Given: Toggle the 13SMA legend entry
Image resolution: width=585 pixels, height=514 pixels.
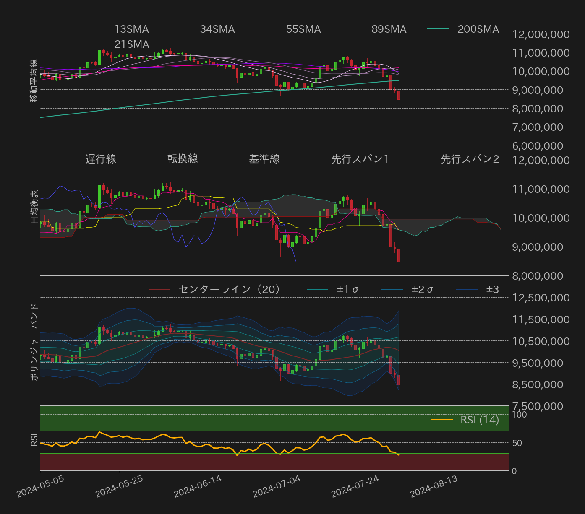Looking at the screenshot, I should pyautogui.click(x=131, y=29).
